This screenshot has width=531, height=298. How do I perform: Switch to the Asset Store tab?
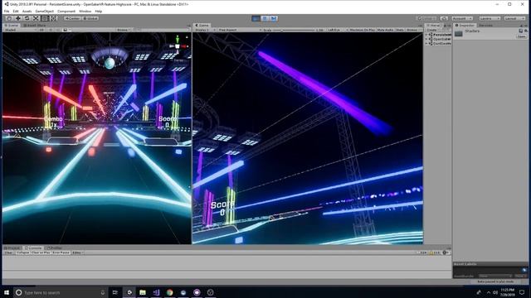click(x=35, y=26)
